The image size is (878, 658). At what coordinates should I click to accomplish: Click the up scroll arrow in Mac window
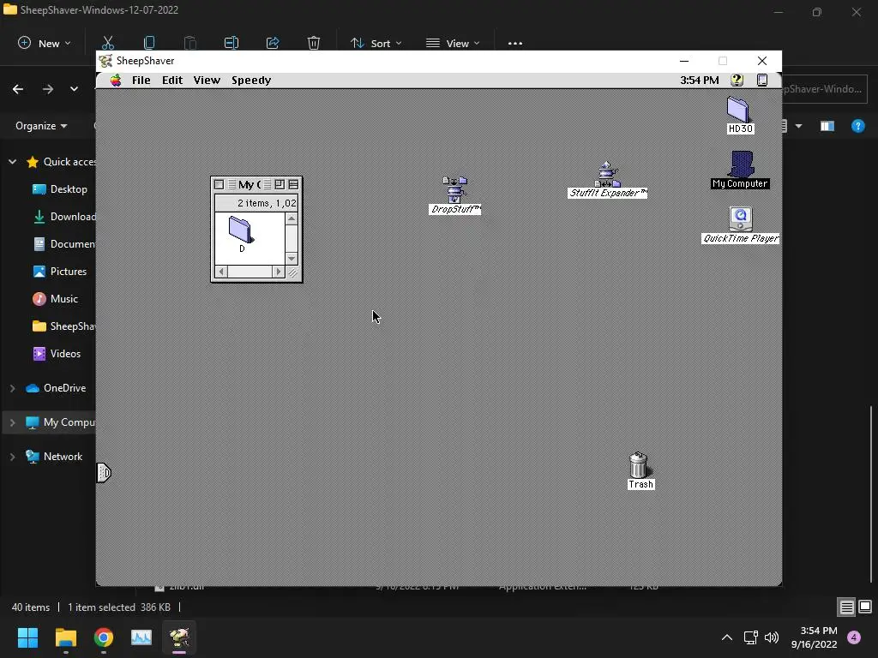(292, 218)
